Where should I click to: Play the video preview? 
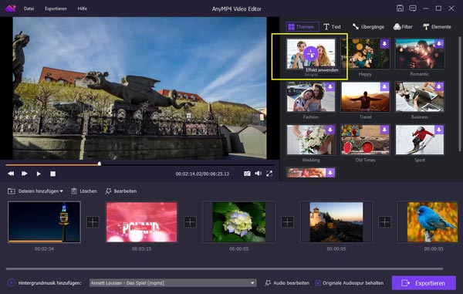tap(39, 174)
